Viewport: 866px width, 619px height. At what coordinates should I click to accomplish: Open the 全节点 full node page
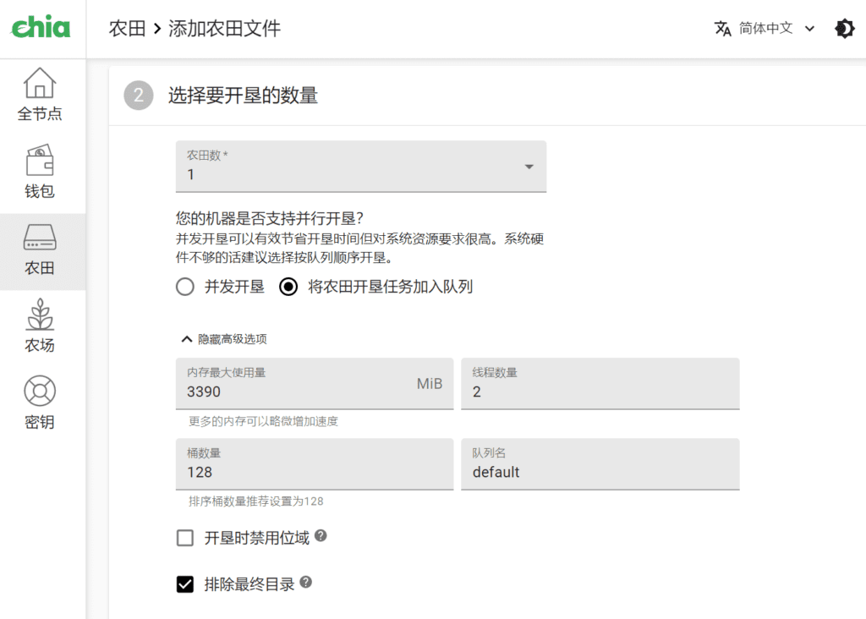tap(40, 94)
